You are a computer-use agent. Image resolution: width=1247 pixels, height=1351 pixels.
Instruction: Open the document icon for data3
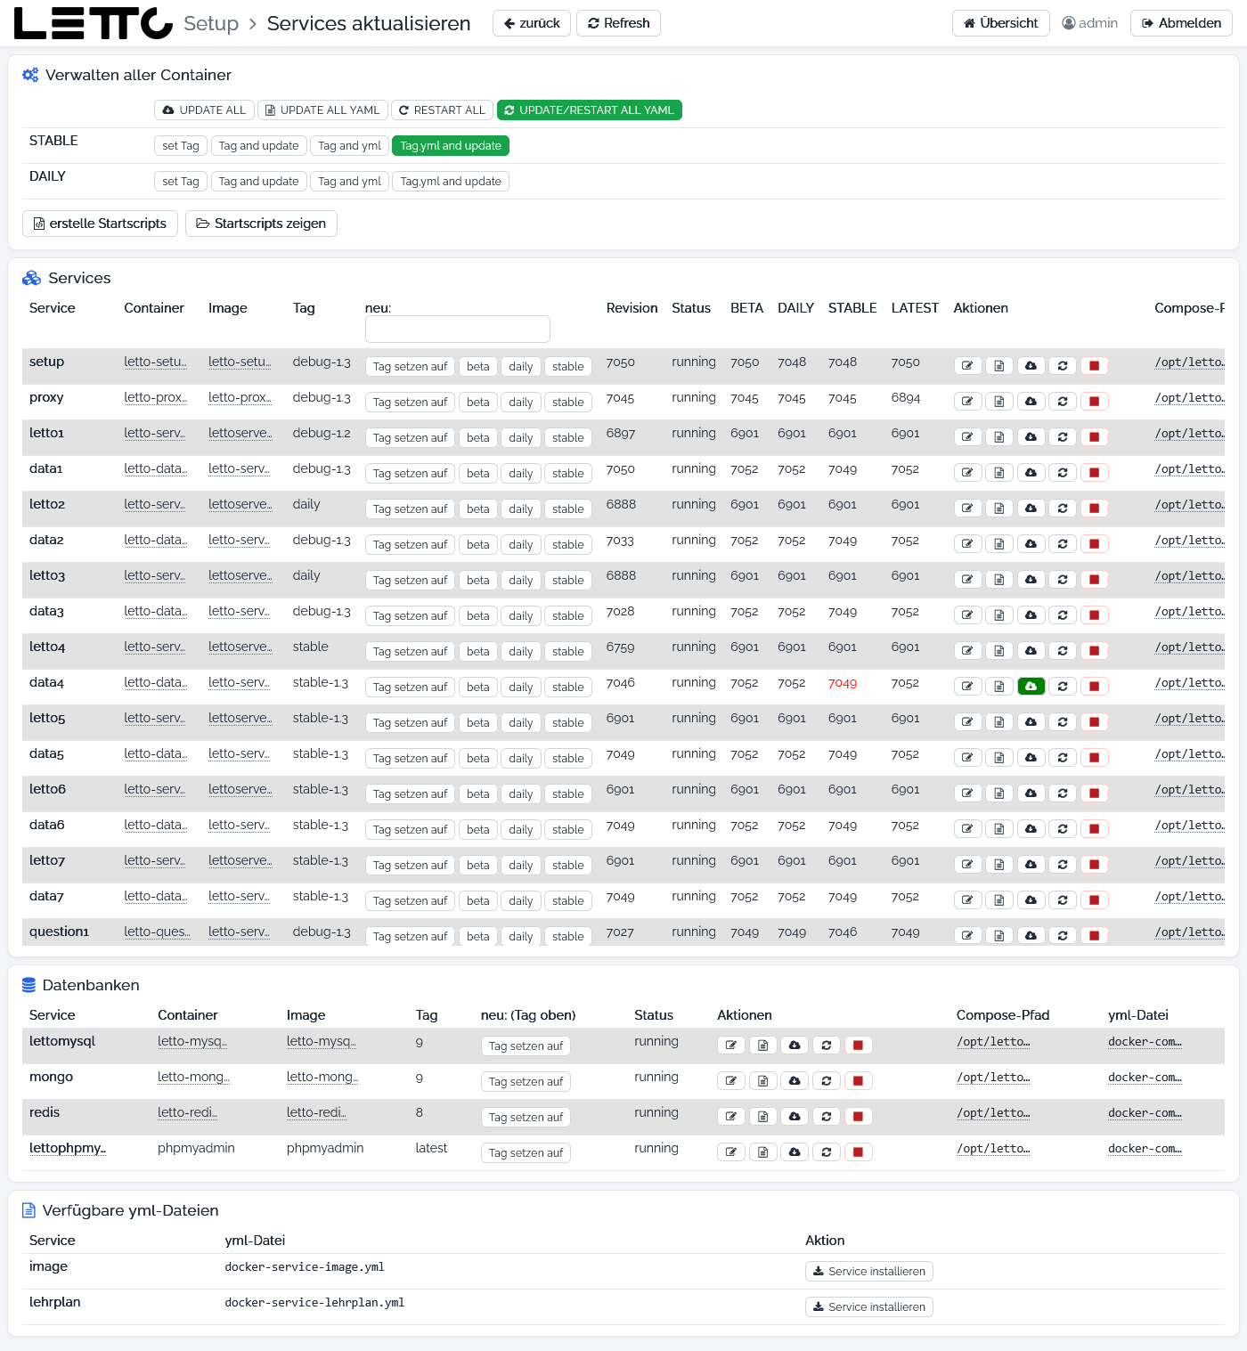coord(999,614)
